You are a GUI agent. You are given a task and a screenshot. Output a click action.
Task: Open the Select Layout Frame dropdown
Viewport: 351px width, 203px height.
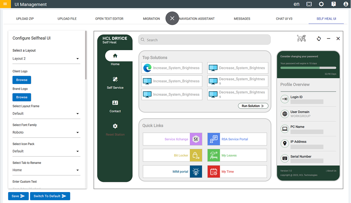[x=47, y=114]
